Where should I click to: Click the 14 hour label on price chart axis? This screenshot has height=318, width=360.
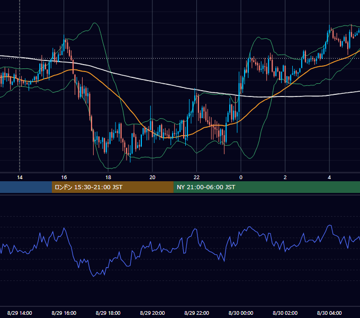(x=20, y=178)
